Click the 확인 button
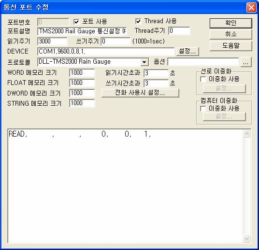259x250 pixels. [x=231, y=23]
